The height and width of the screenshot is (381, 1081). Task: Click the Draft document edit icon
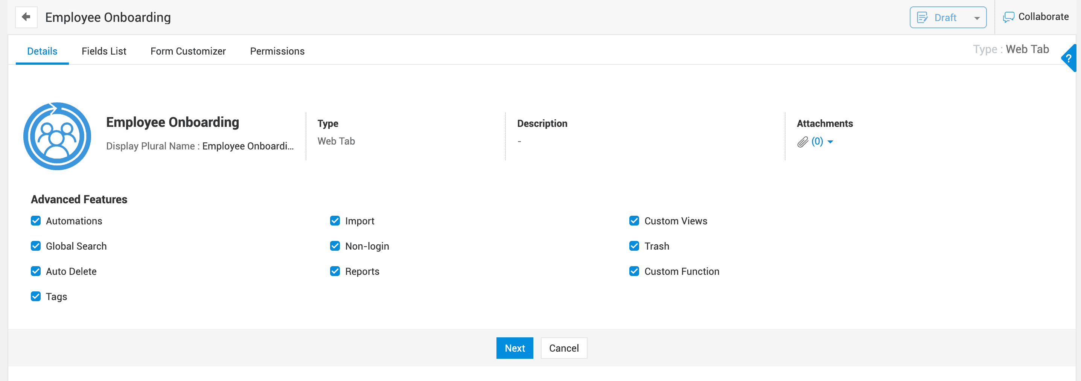tap(923, 18)
